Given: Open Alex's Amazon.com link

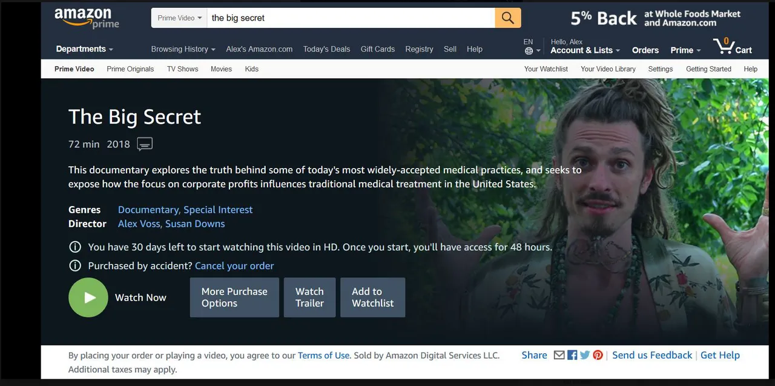Looking at the screenshot, I should pos(259,49).
